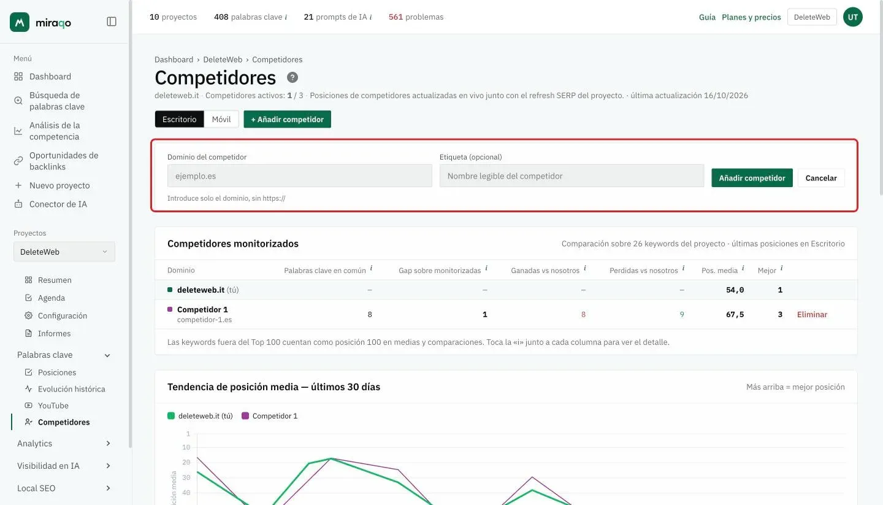
Task: Click the Posiciones checkbox icon
Action: click(28, 372)
